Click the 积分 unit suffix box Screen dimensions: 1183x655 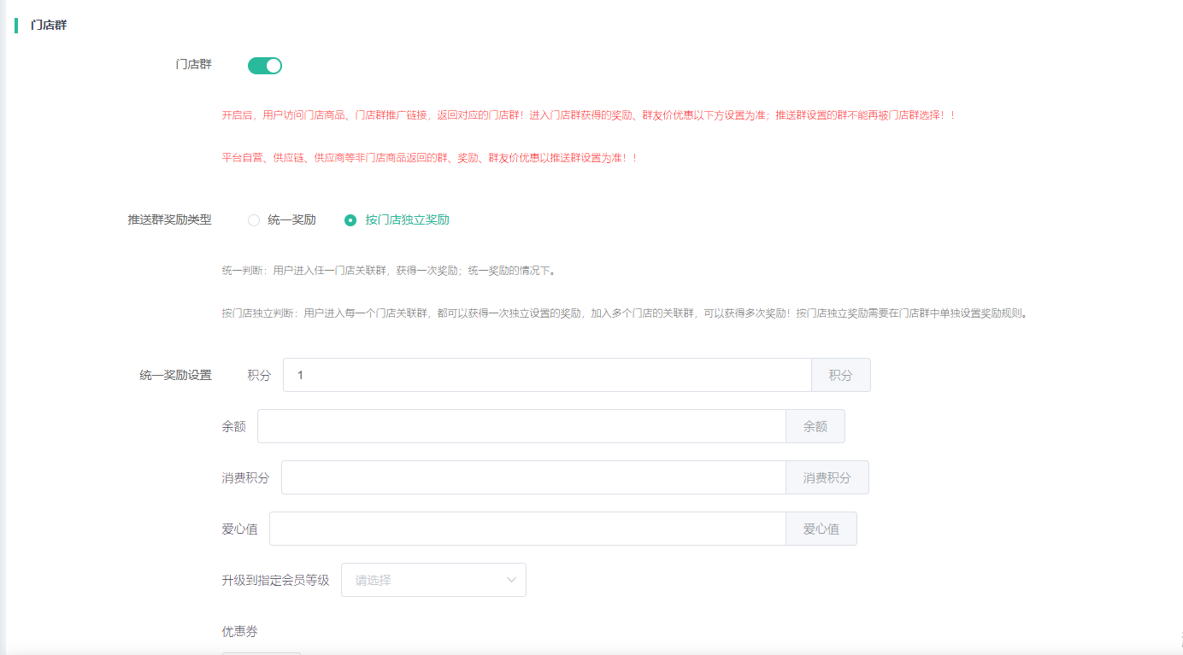(840, 375)
